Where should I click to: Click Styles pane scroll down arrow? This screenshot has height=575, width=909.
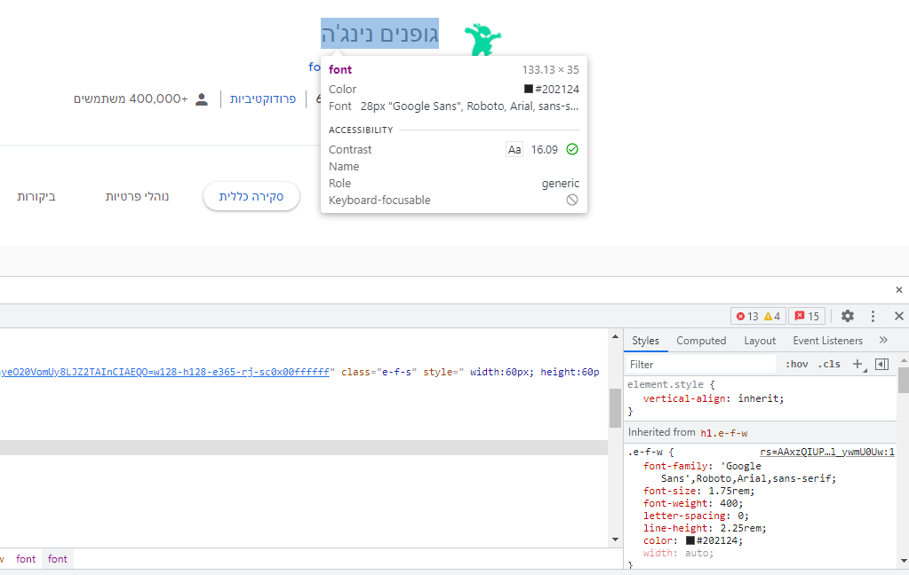coord(904,561)
